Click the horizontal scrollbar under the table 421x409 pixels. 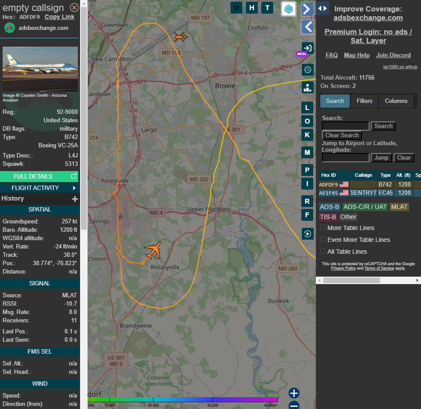pos(351,280)
